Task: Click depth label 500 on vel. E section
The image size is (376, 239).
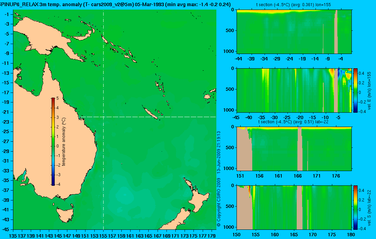Action: [x=230, y=89]
